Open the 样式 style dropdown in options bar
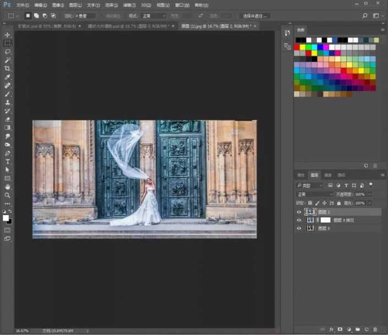The image size is (388, 335). pos(153,16)
